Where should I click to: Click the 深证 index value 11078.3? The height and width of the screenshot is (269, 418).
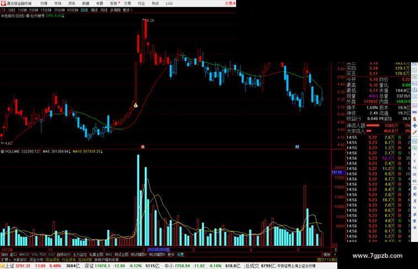102,266
